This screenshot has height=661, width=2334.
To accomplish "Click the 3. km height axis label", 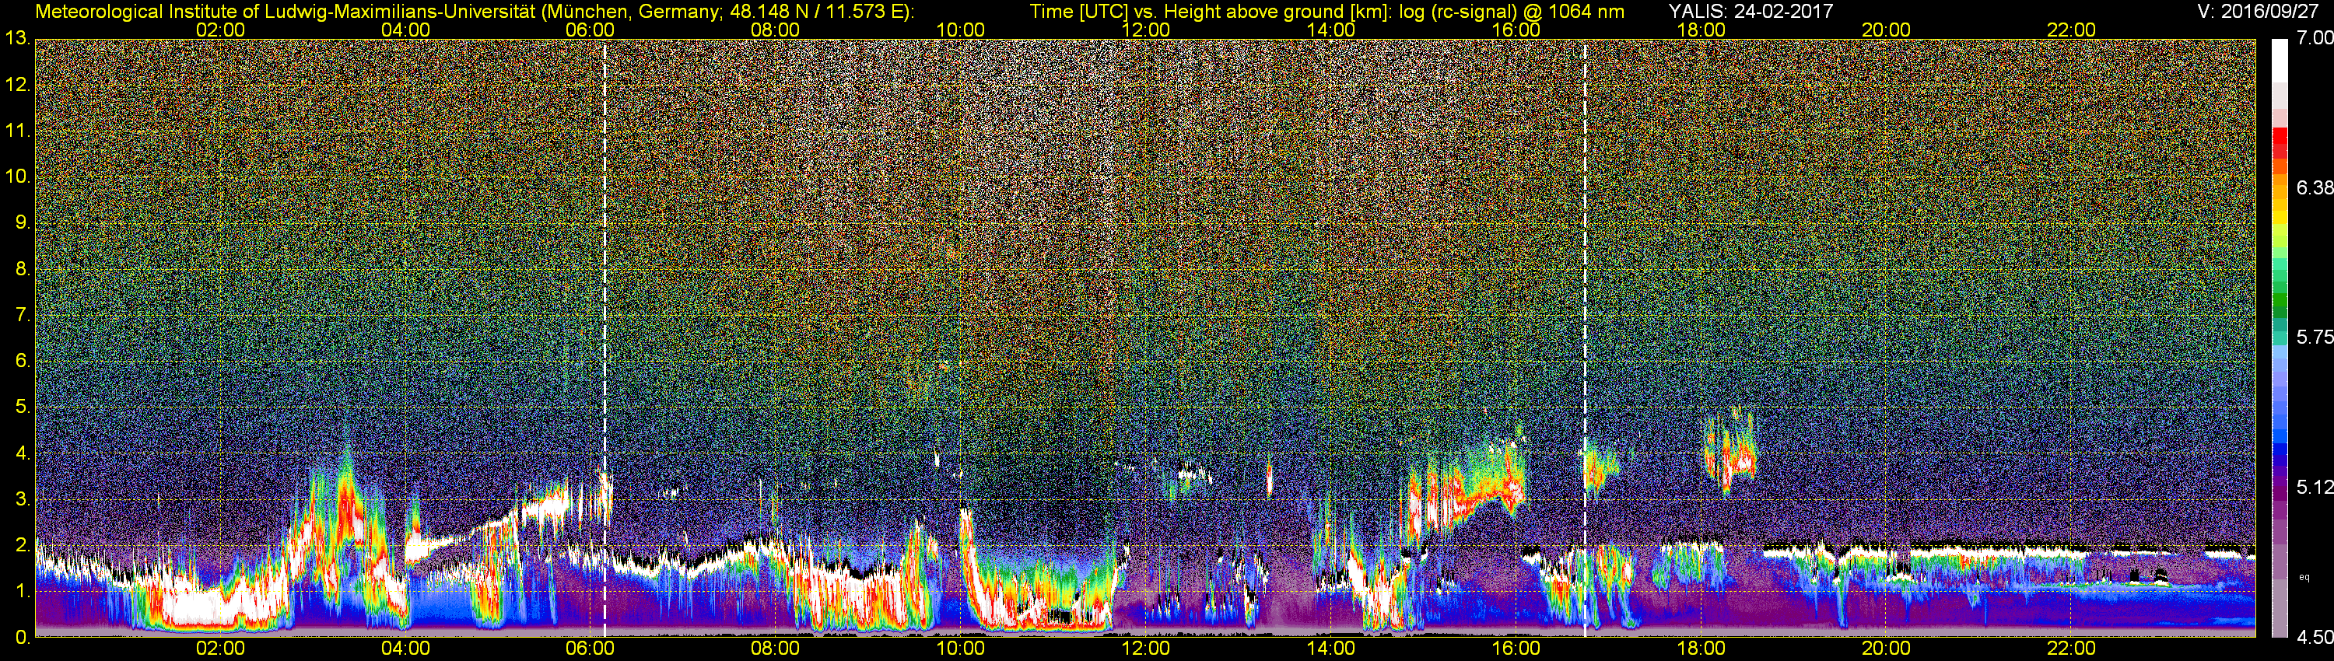I will [x=23, y=499].
